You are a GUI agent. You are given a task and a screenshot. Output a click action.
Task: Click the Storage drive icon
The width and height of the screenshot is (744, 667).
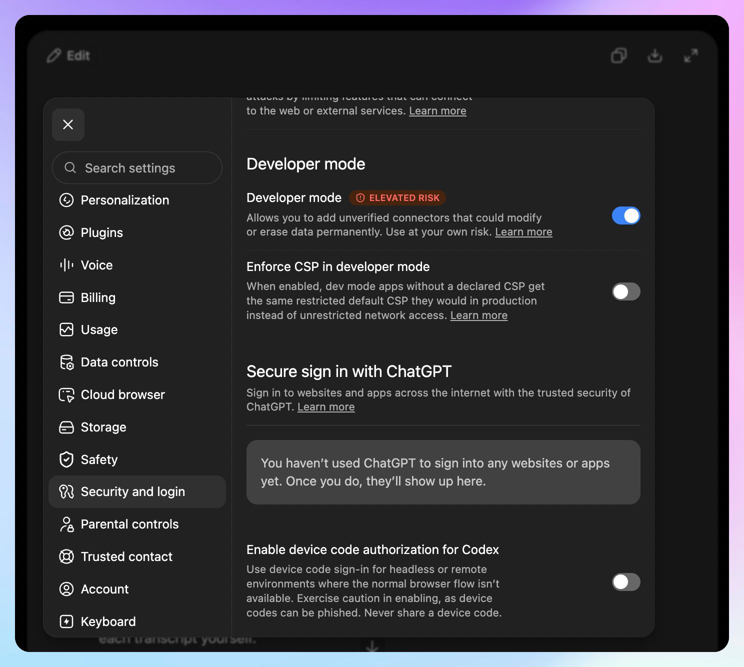(66, 427)
